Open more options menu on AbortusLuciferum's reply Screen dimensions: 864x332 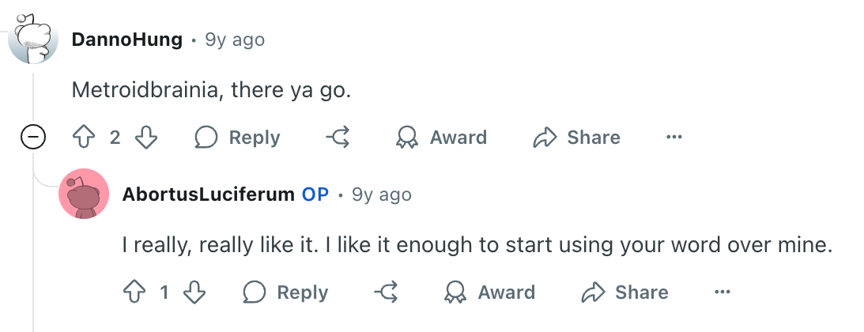pyautogui.click(x=722, y=292)
